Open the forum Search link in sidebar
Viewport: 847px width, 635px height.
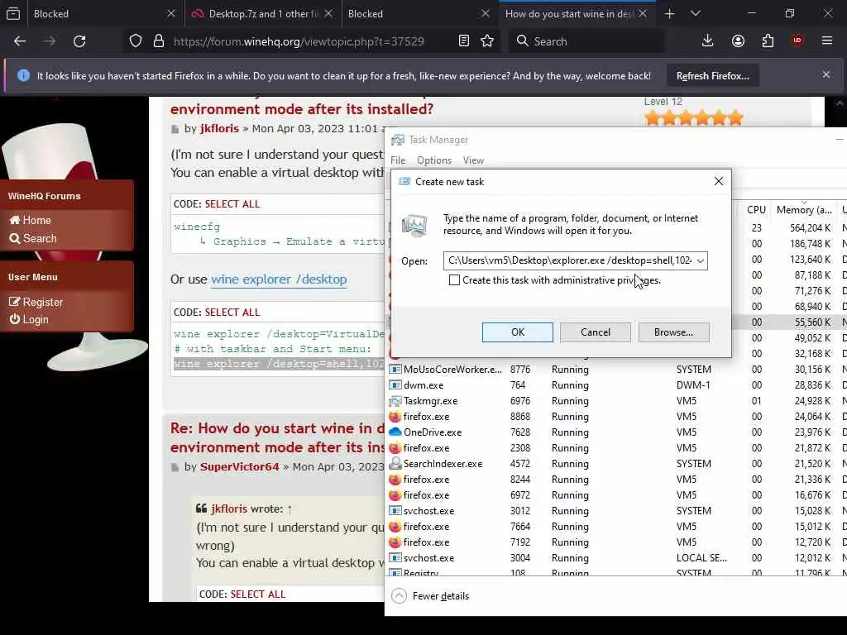33,238
